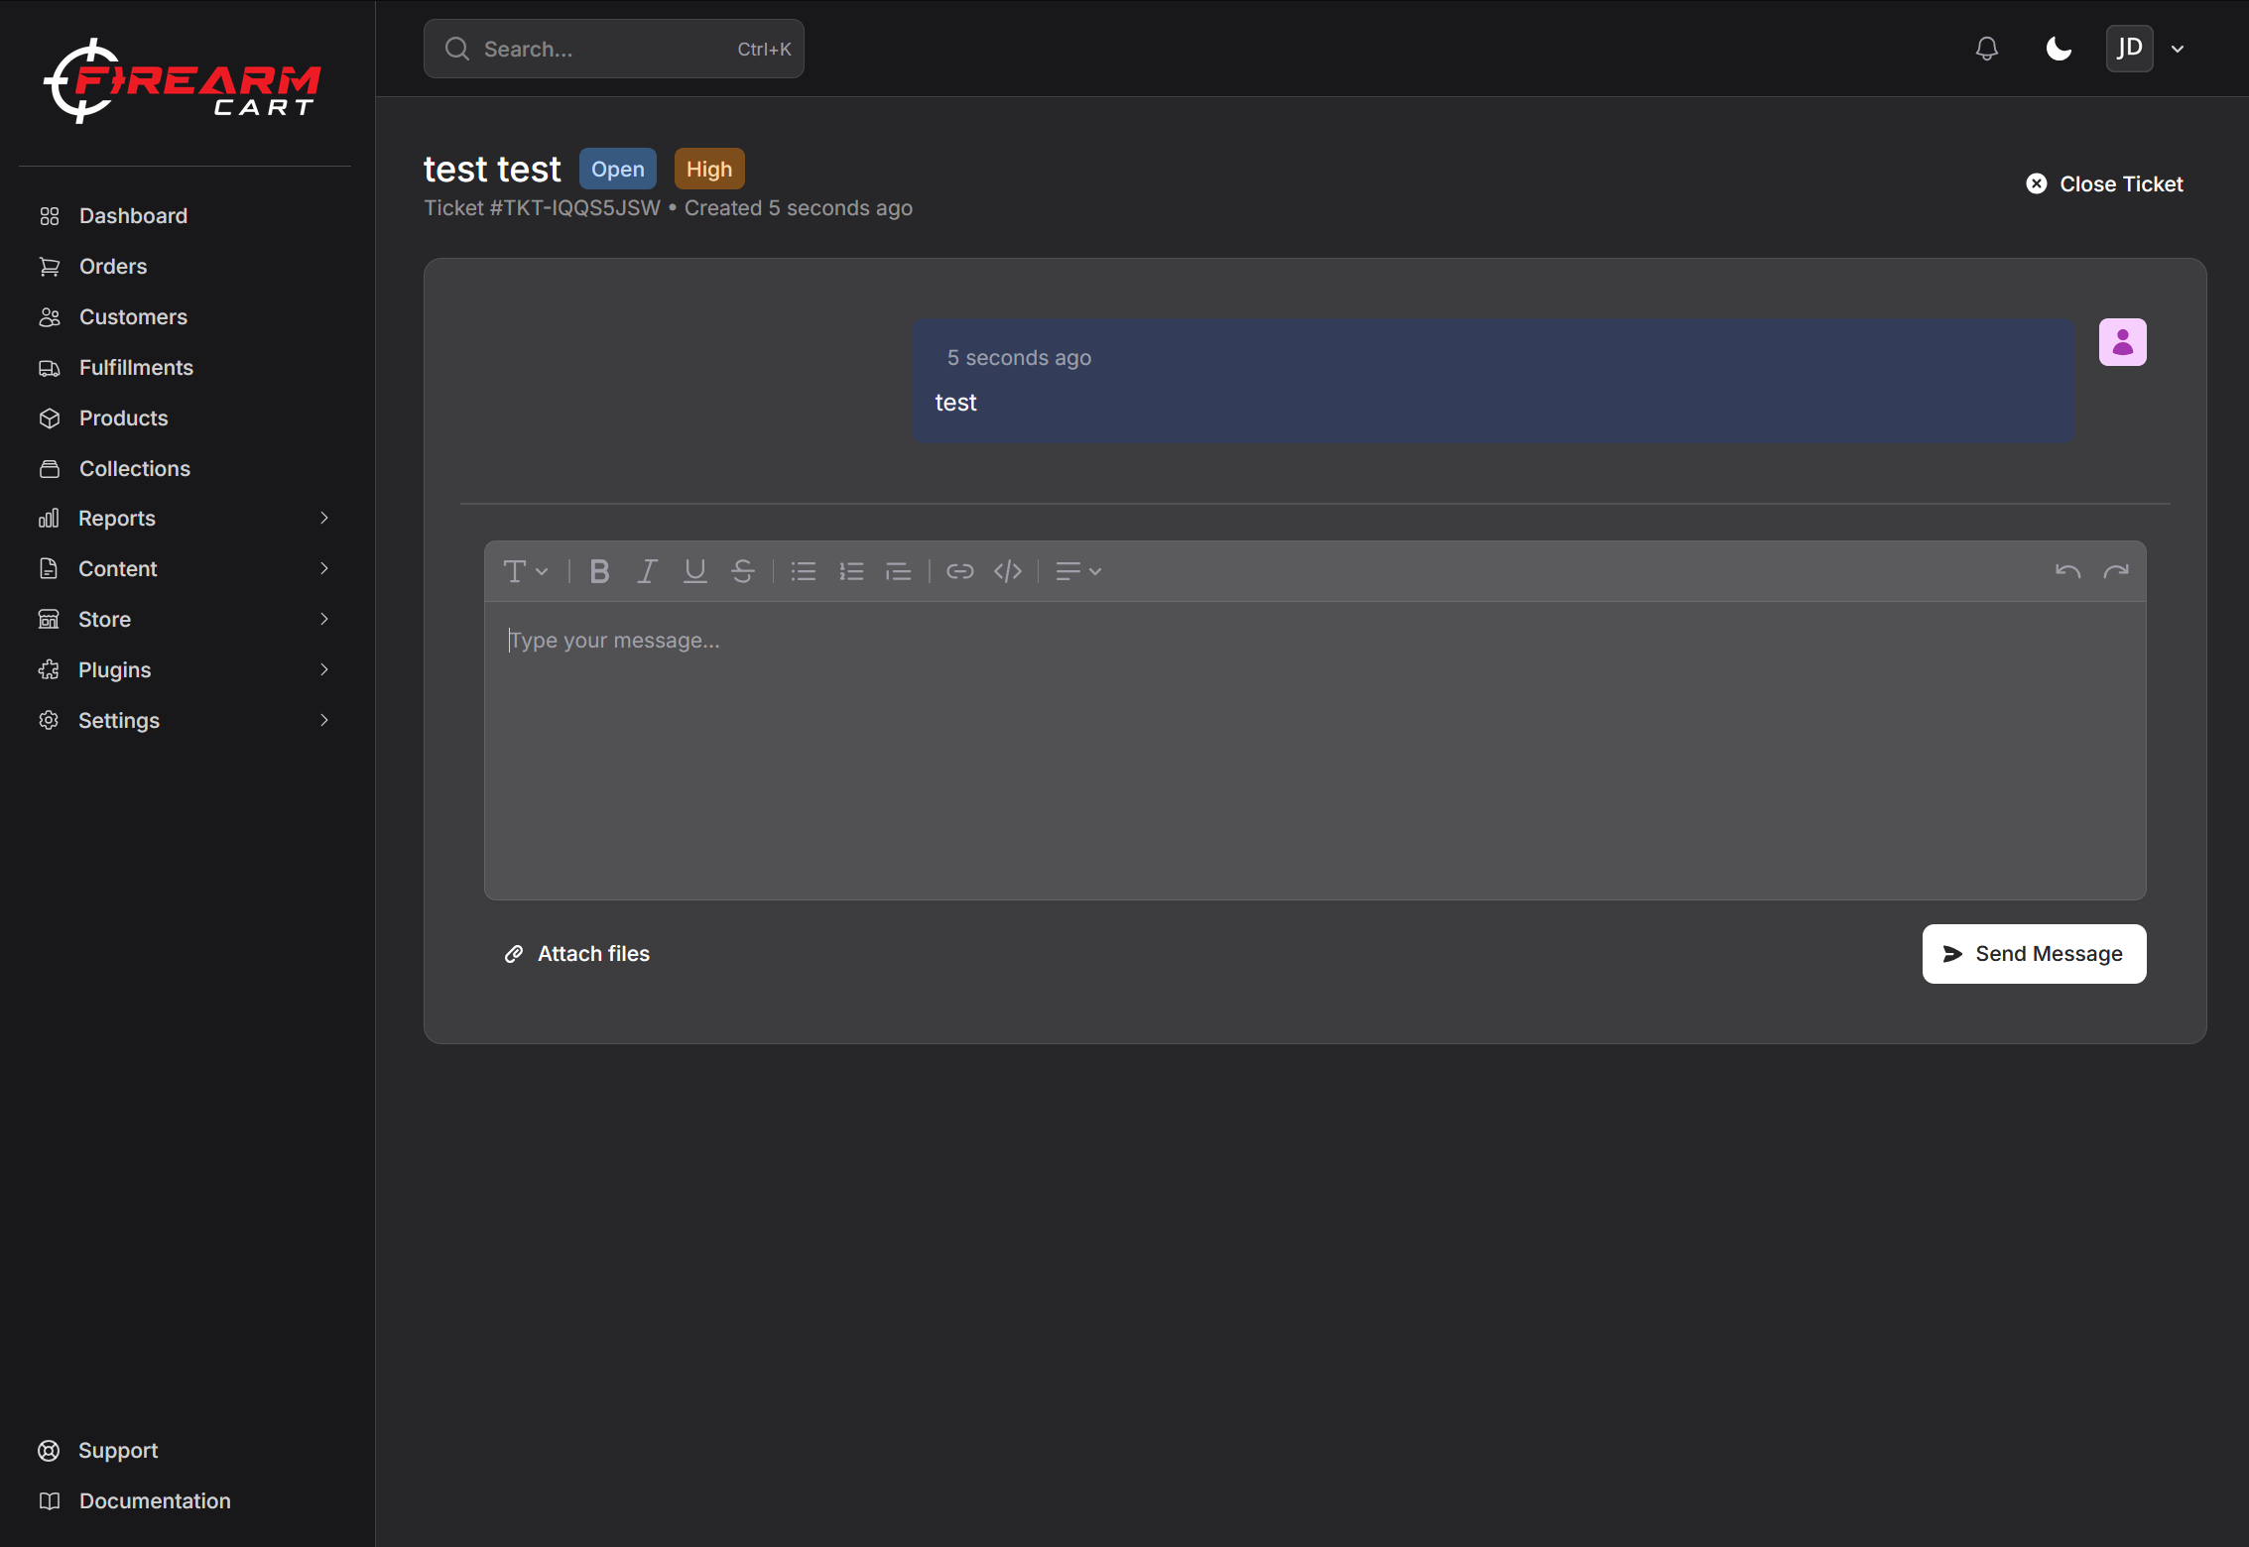The height and width of the screenshot is (1547, 2249).
Task: Click the pink user avatar beside message
Action: point(2122,342)
